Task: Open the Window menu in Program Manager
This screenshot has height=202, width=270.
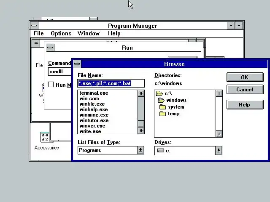Action: click(x=89, y=34)
